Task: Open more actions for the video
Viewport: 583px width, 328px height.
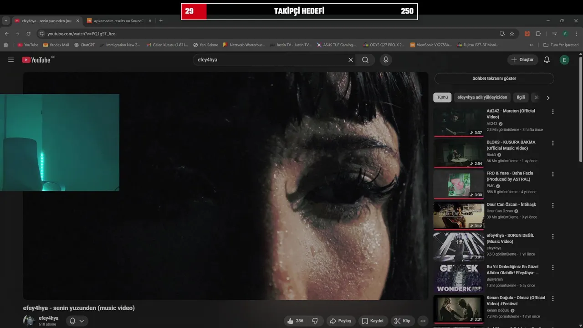Action: (x=423, y=321)
